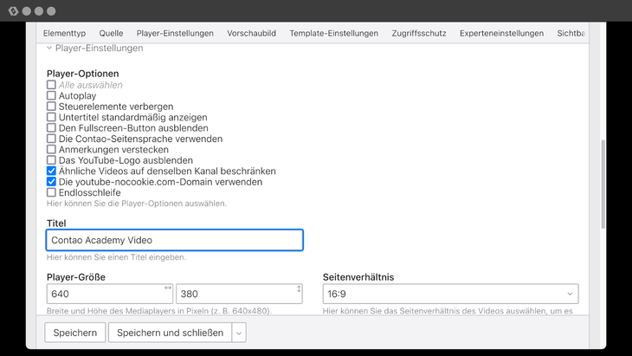
Task: Tick Das YouTube-Logo ausblenden checkbox
Action: coord(52,160)
